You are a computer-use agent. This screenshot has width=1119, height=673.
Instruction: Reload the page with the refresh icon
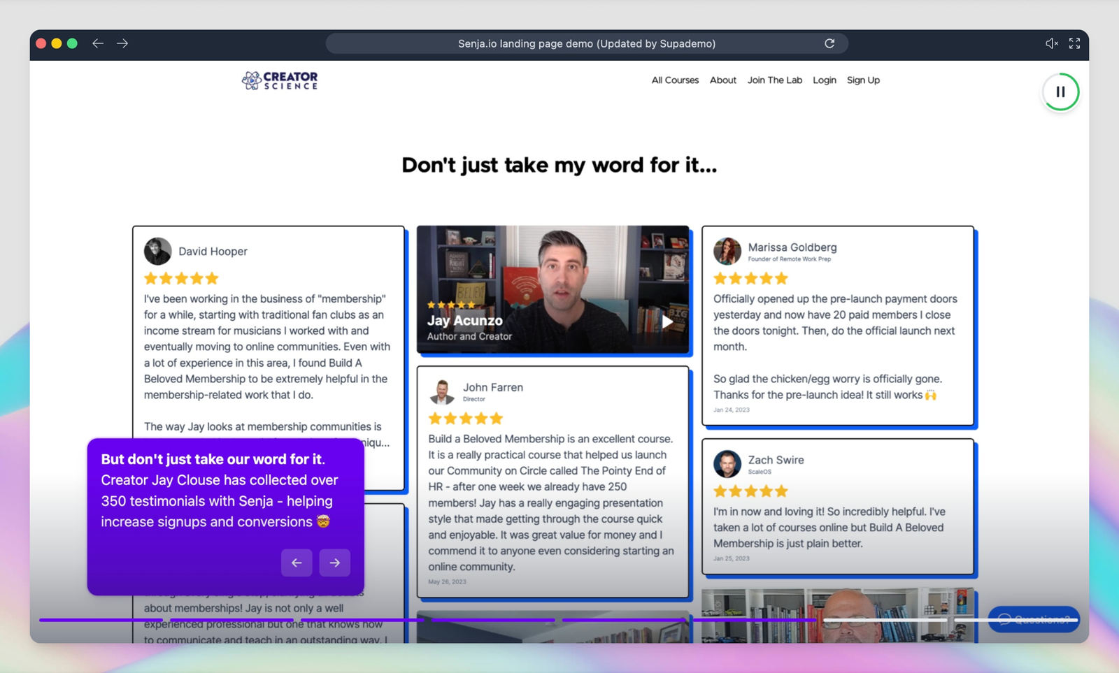(x=829, y=43)
